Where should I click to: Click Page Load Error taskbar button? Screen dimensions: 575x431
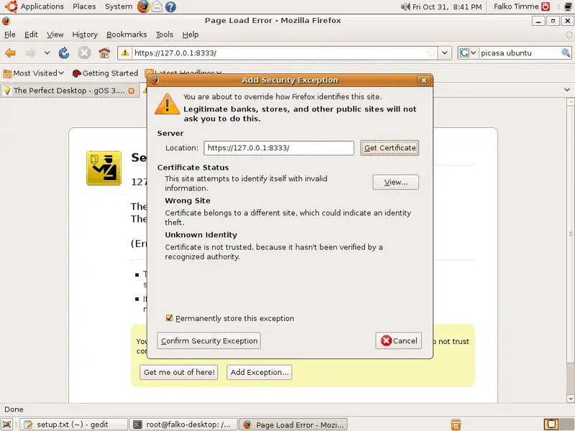pos(294,425)
